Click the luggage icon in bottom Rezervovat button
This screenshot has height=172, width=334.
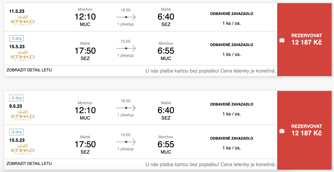(282, 131)
